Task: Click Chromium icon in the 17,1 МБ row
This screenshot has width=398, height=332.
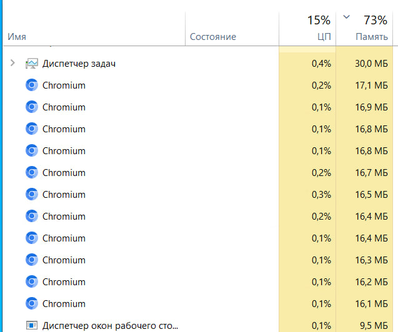Action: (x=32, y=85)
